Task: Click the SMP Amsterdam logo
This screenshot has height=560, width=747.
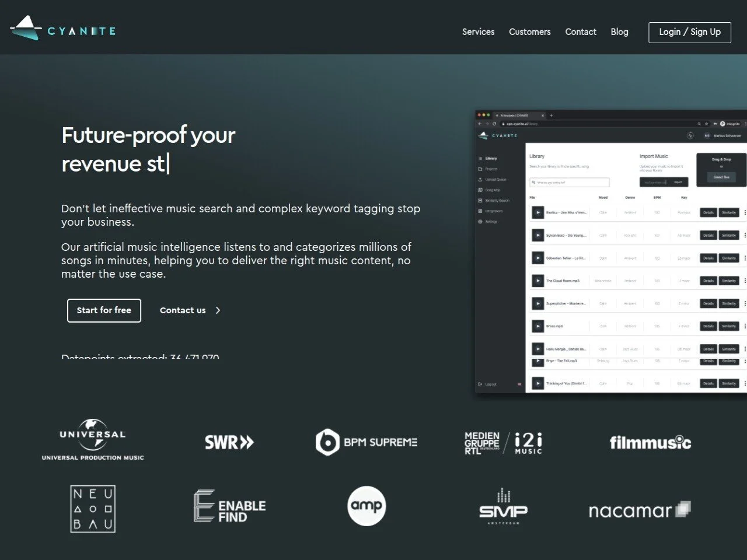Action: tap(503, 506)
